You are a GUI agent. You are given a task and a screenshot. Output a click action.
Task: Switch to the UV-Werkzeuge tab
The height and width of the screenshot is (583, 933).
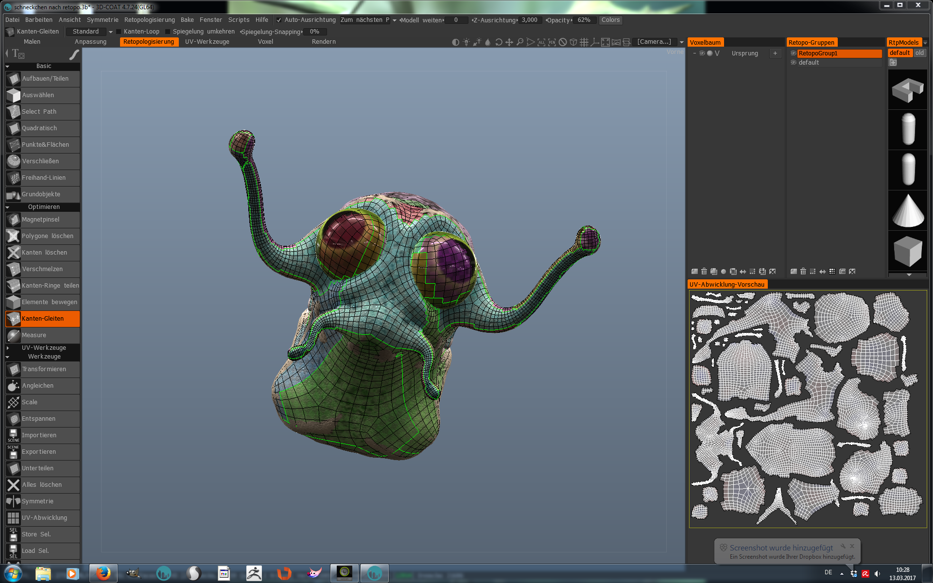coord(207,42)
